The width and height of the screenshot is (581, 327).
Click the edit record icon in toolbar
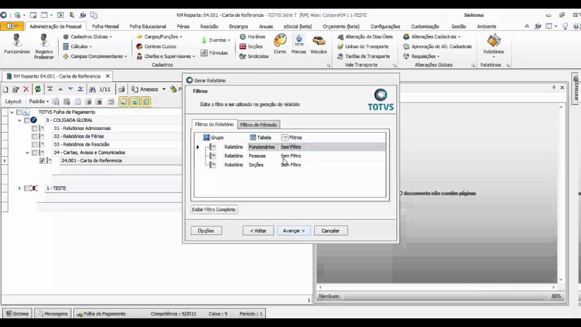coord(16,89)
